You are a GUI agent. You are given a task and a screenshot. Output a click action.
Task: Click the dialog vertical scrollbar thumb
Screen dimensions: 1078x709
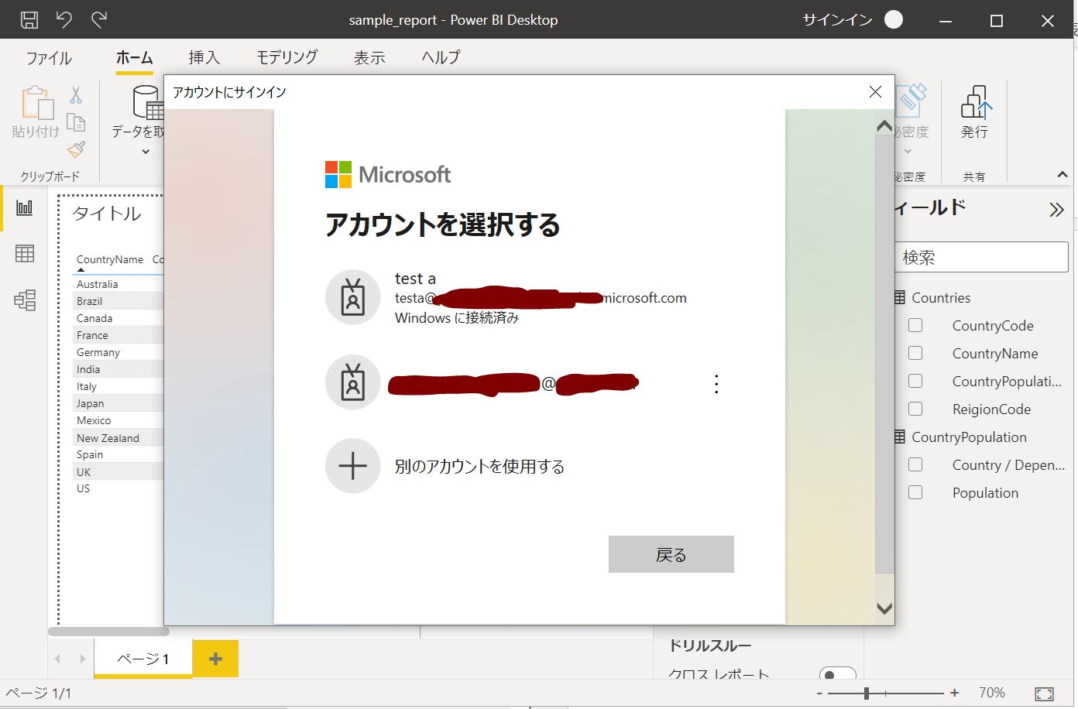click(884, 354)
